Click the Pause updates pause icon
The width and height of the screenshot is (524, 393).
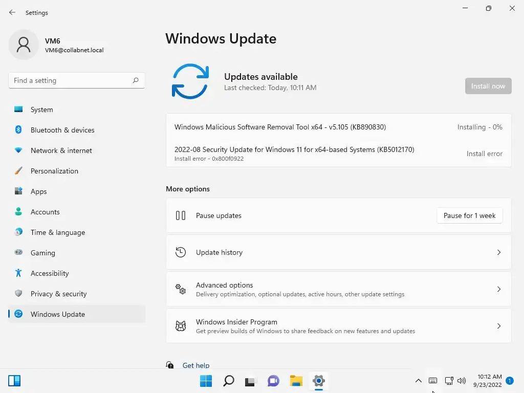(181, 215)
